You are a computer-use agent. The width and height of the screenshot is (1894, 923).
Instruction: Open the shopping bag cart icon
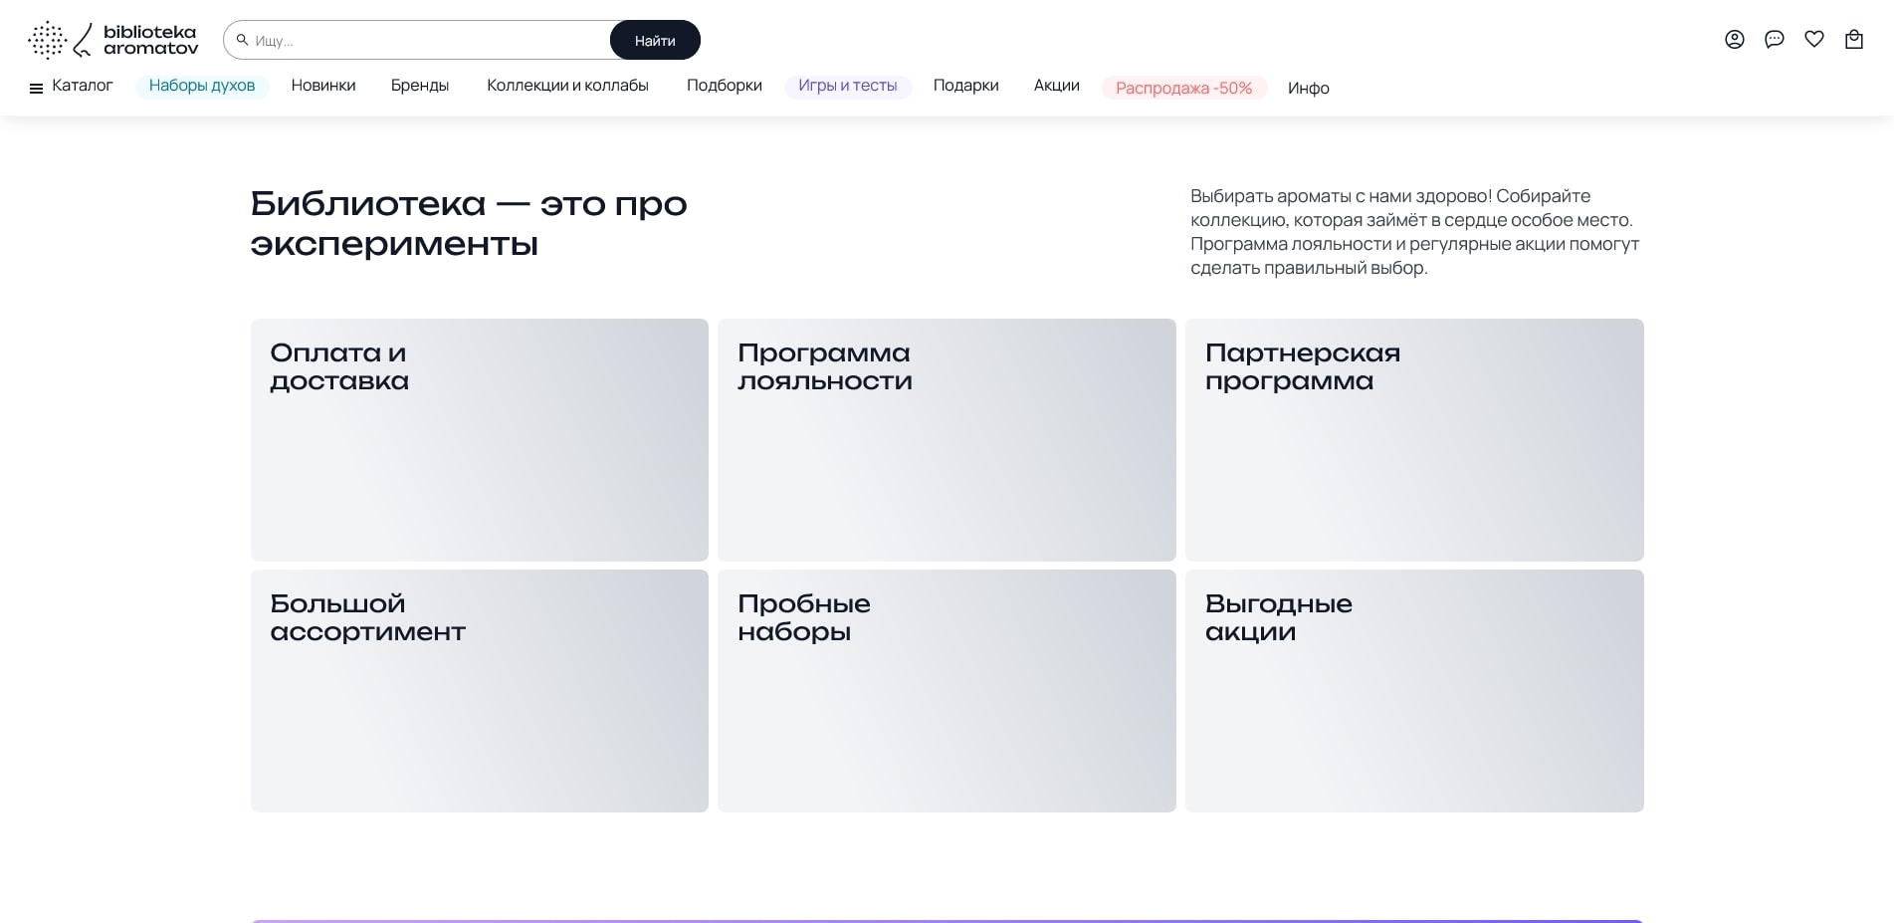(x=1854, y=39)
